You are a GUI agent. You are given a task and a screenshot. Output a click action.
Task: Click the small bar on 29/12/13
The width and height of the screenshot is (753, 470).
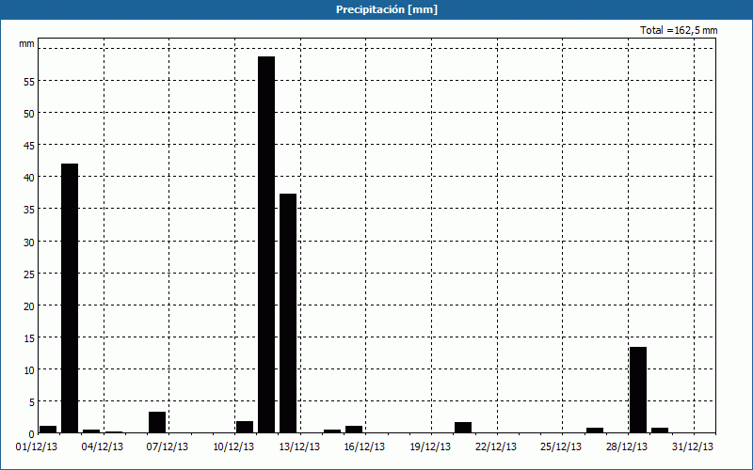(x=660, y=431)
